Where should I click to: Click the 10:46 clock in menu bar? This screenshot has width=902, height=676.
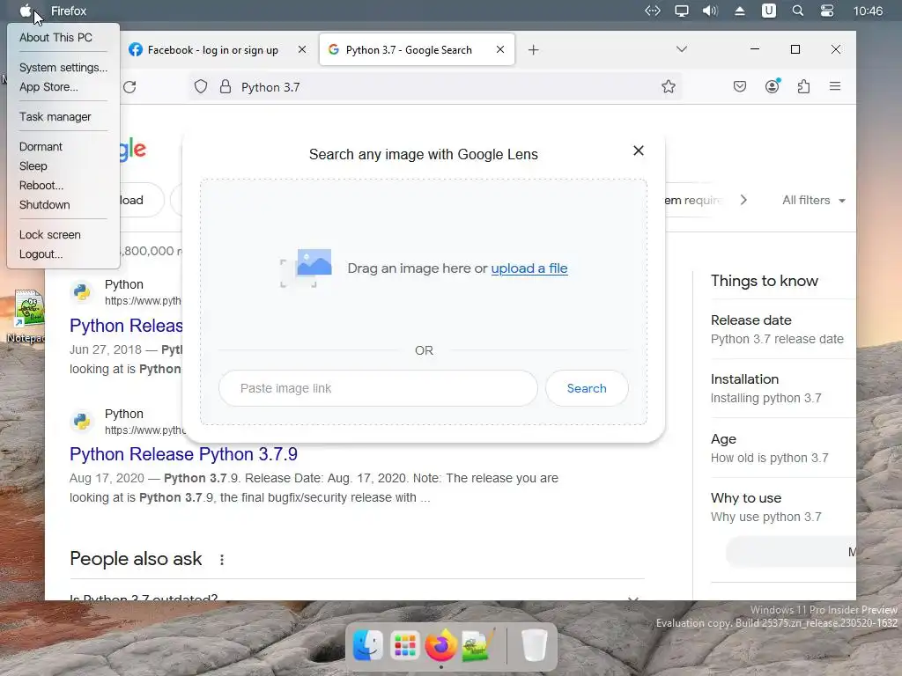click(868, 11)
